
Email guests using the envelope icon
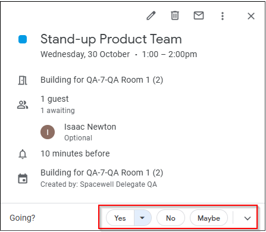(199, 15)
